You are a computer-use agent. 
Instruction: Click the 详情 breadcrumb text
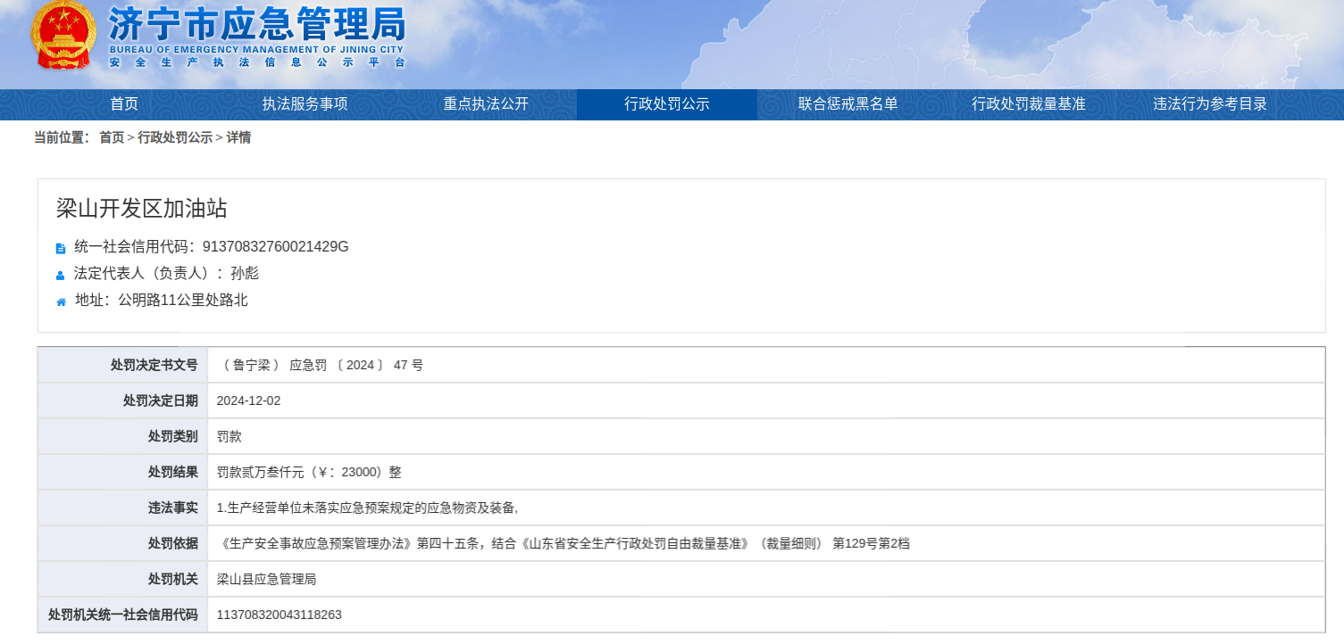[x=238, y=137]
